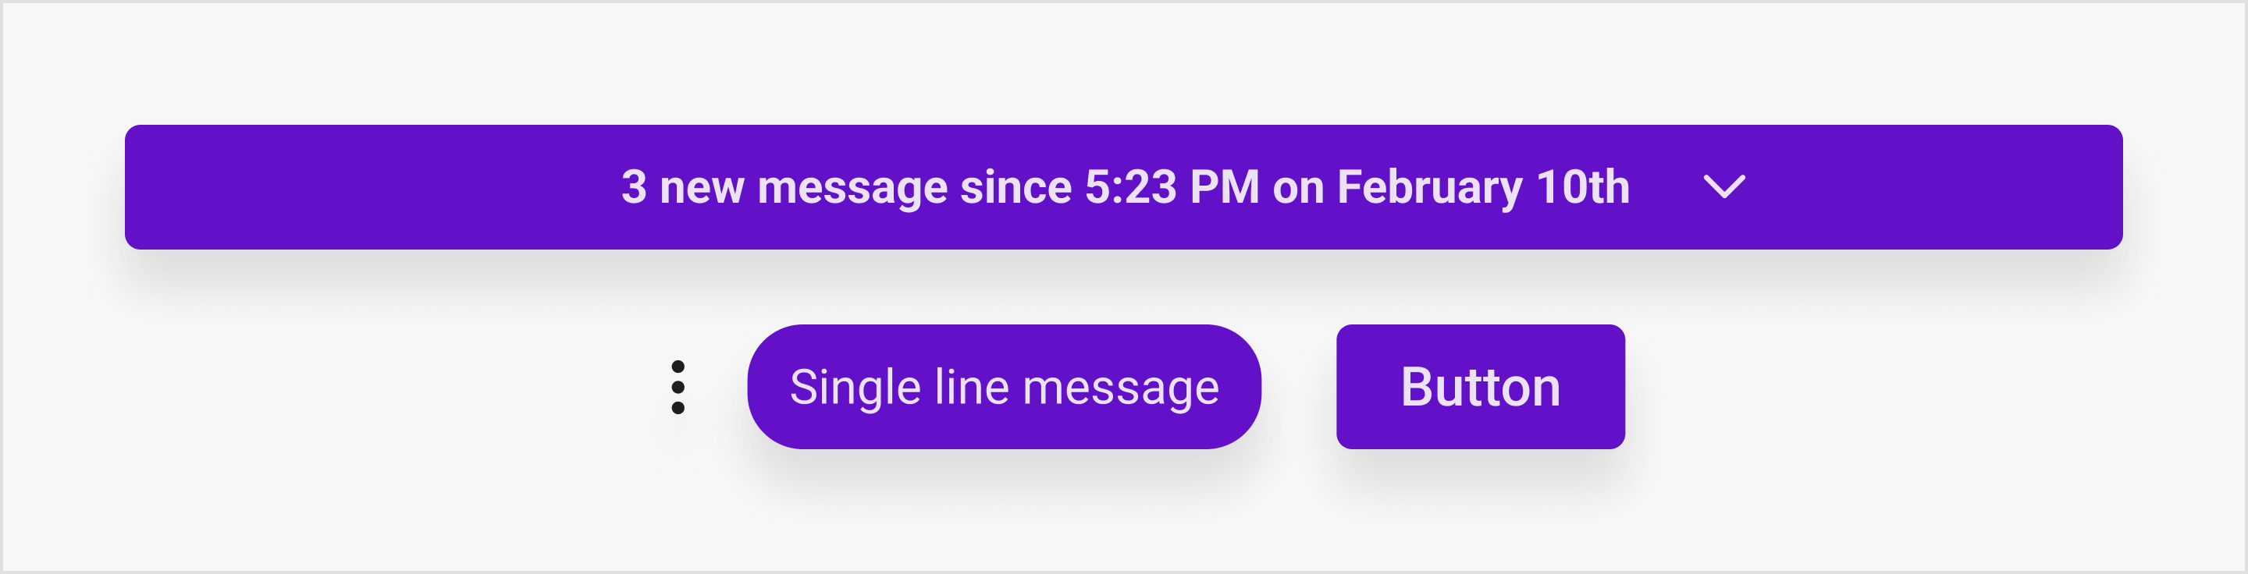This screenshot has width=2248, height=574.
Task: Jump to new messages since 5:23 PM
Action: click(1124, 186)
